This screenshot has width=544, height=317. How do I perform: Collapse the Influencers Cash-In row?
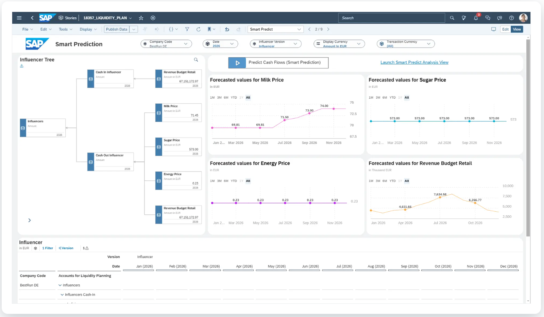(62, 295)
